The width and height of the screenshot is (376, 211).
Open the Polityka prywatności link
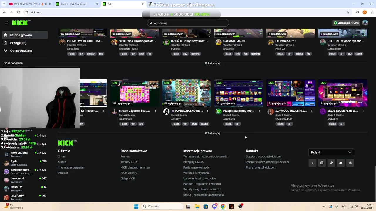197,167
